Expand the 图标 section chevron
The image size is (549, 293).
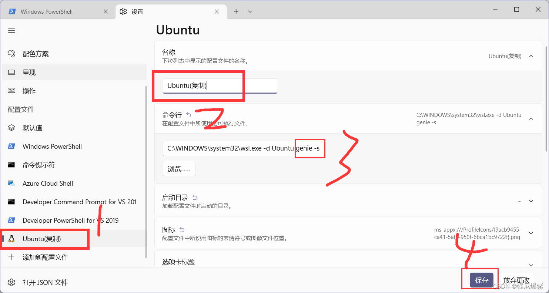(531, 233)
